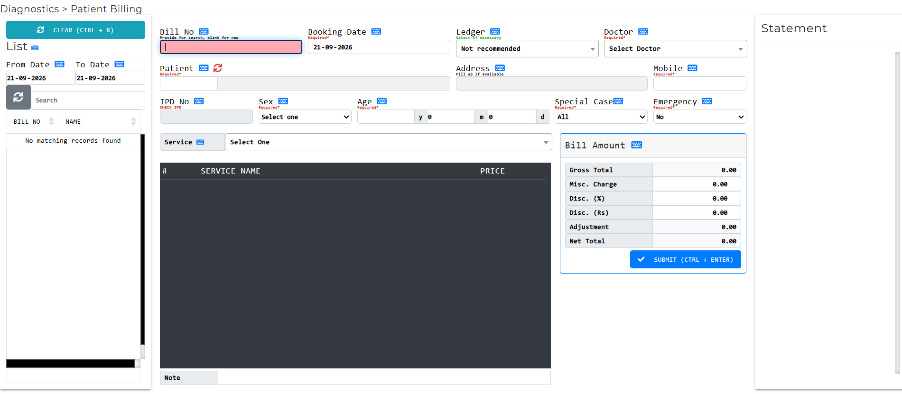The width and height of the screenshot is (902, 394).
Task: Open the Emergency dropdown showing No
Action: (x=699, y=117)
